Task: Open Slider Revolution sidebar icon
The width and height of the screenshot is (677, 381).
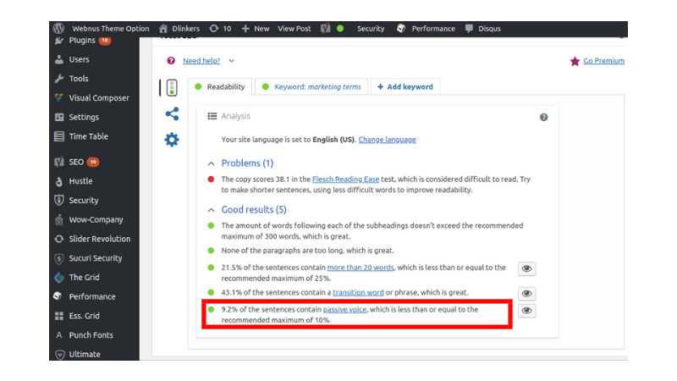Action: pos(59,239)
